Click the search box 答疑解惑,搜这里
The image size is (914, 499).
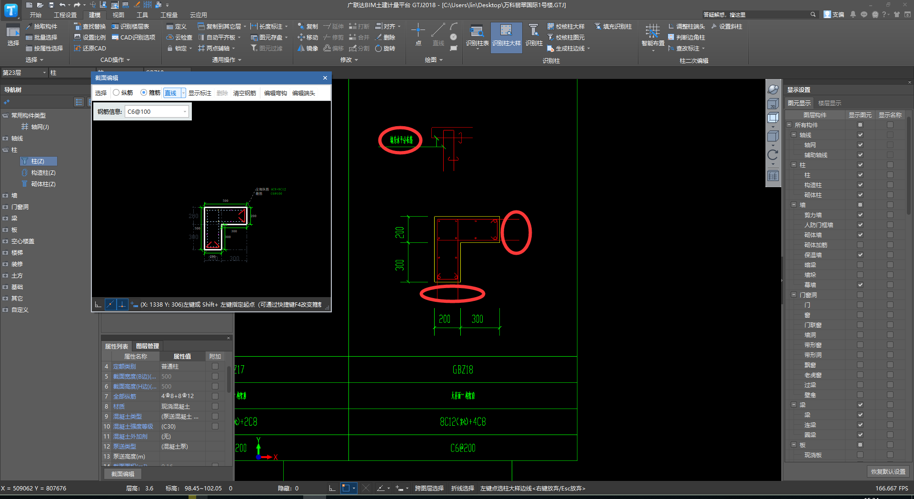(757, 15)
